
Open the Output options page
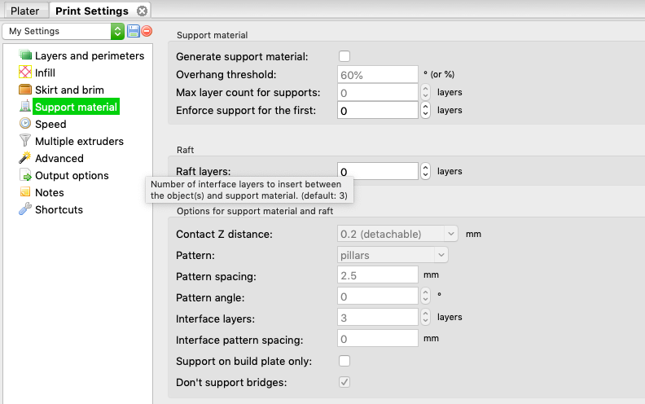coord(72,175)
